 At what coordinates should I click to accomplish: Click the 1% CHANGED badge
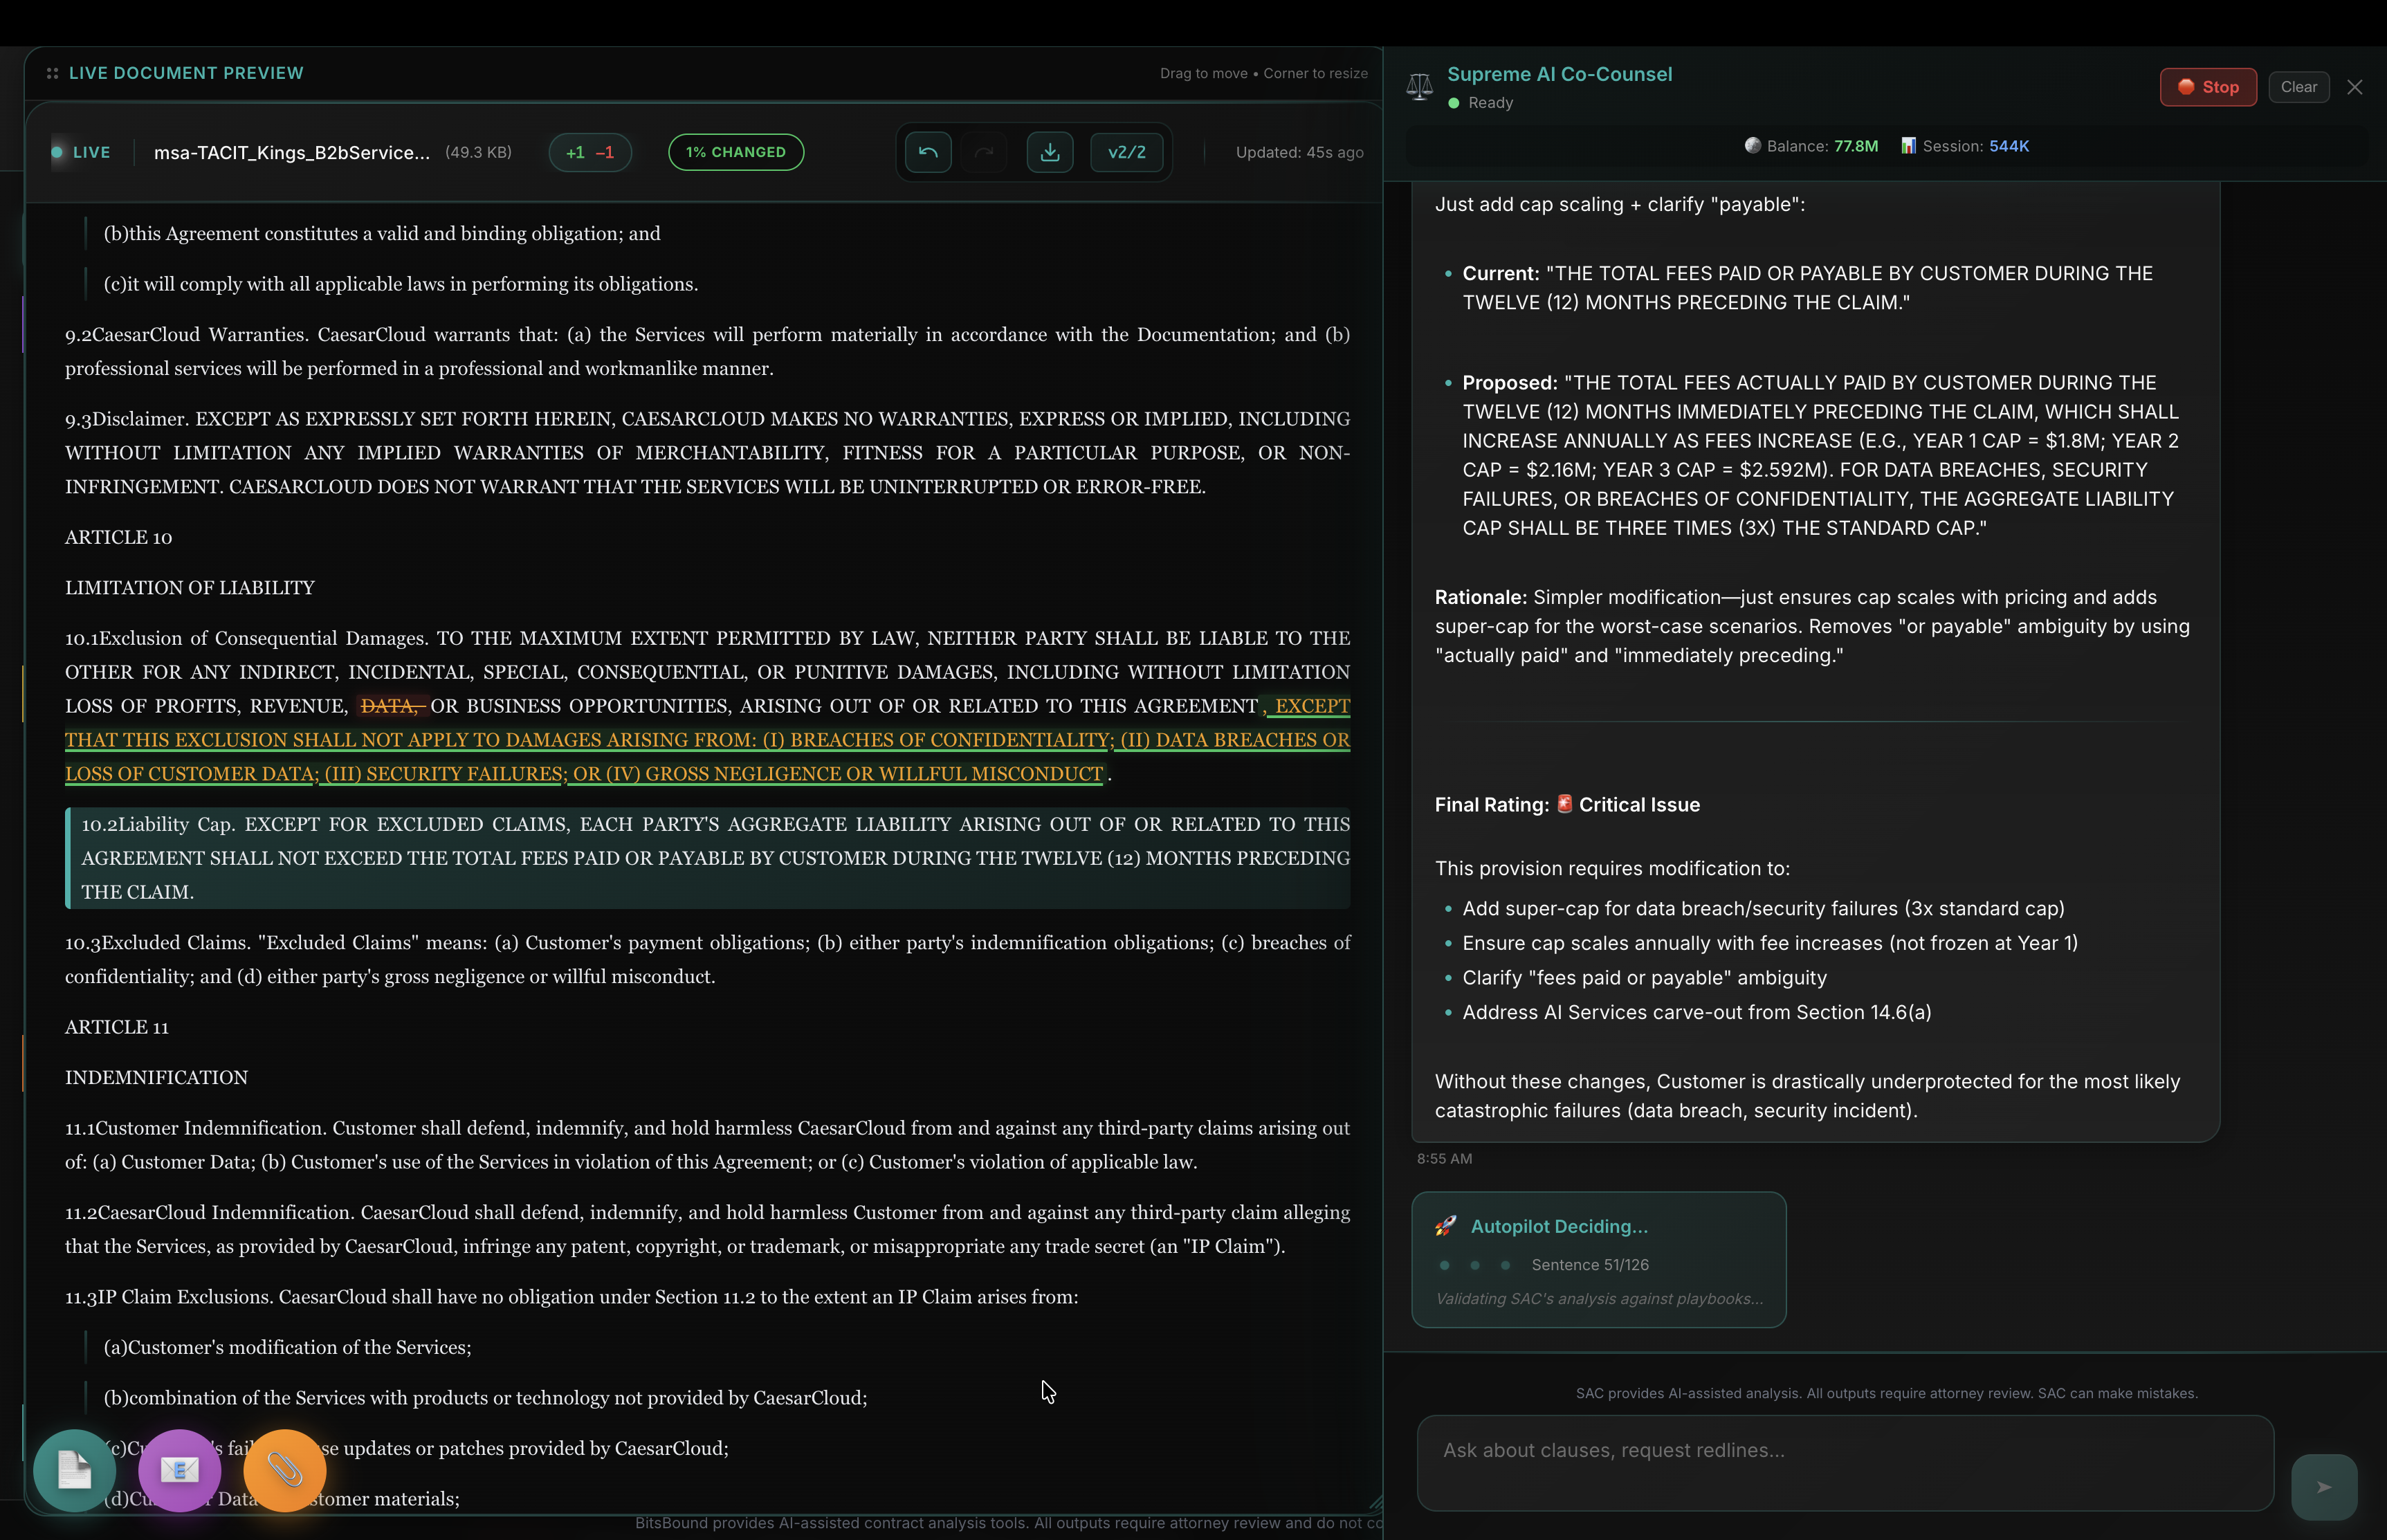point(736,152)
